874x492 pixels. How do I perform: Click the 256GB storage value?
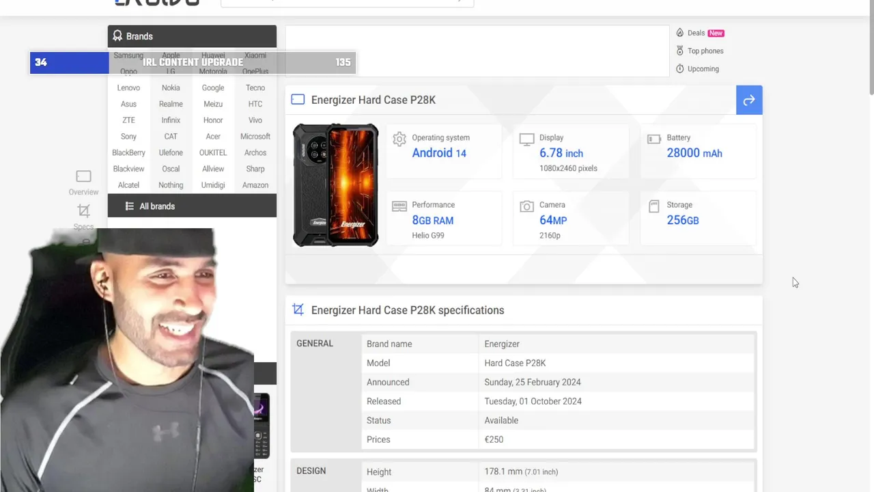(683, 220)
